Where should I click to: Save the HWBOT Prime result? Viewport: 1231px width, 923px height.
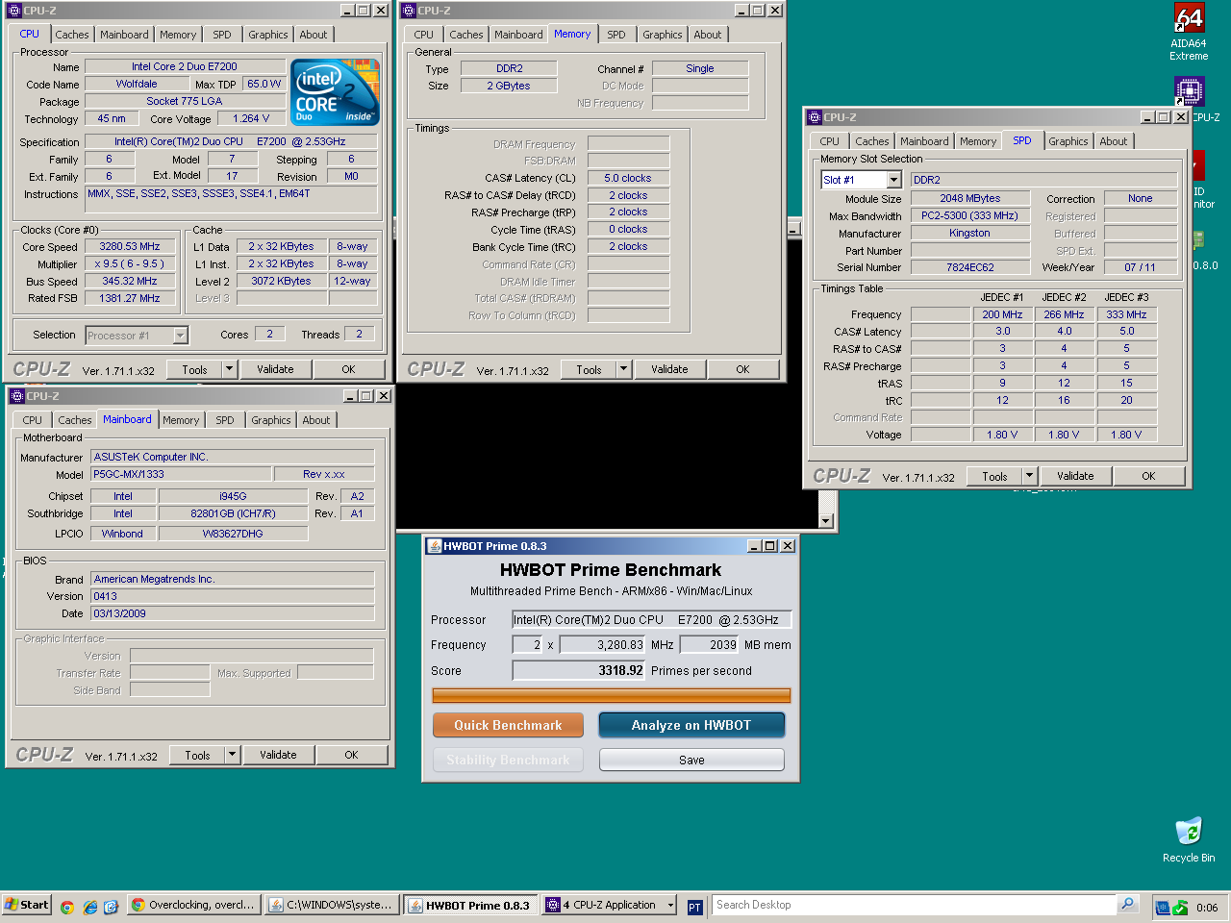pos(691,760)
